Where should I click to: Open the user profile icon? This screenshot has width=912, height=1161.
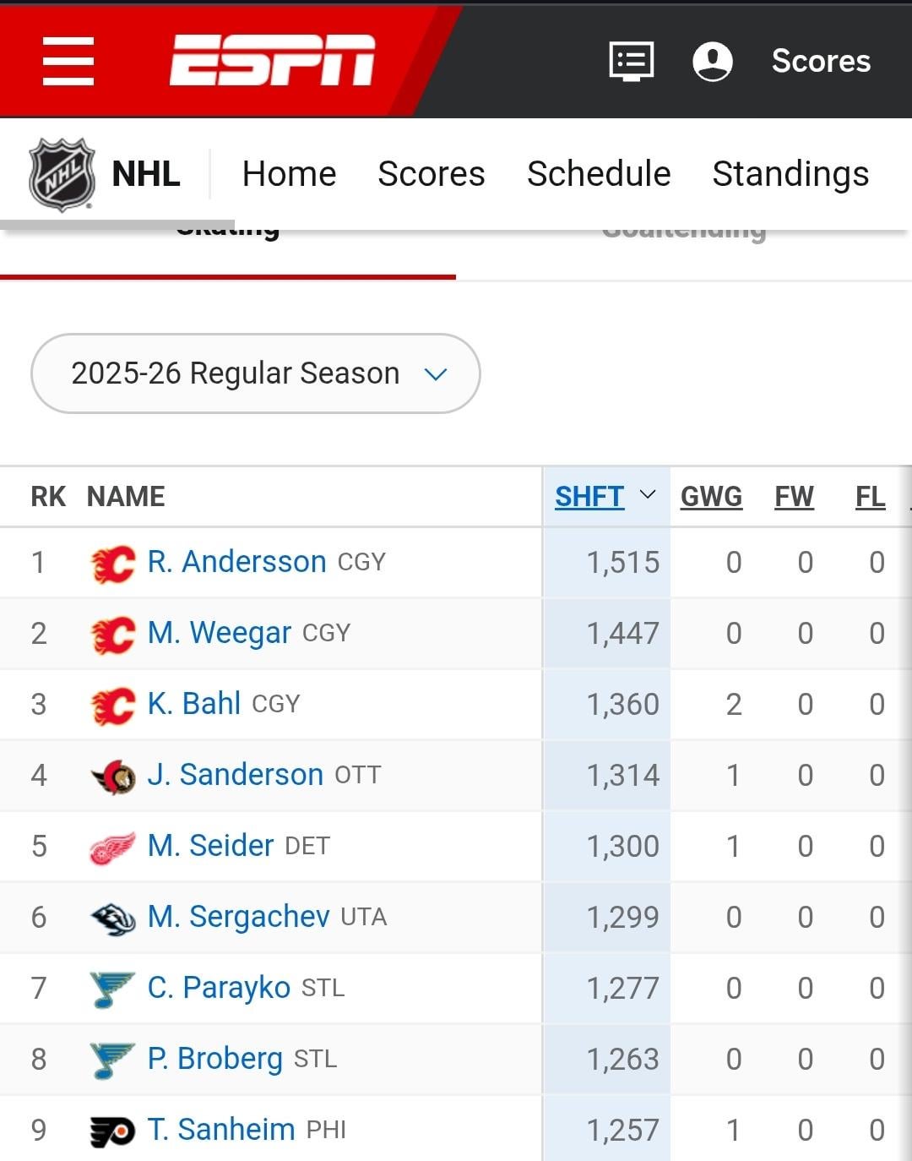(x=712, y=62)
